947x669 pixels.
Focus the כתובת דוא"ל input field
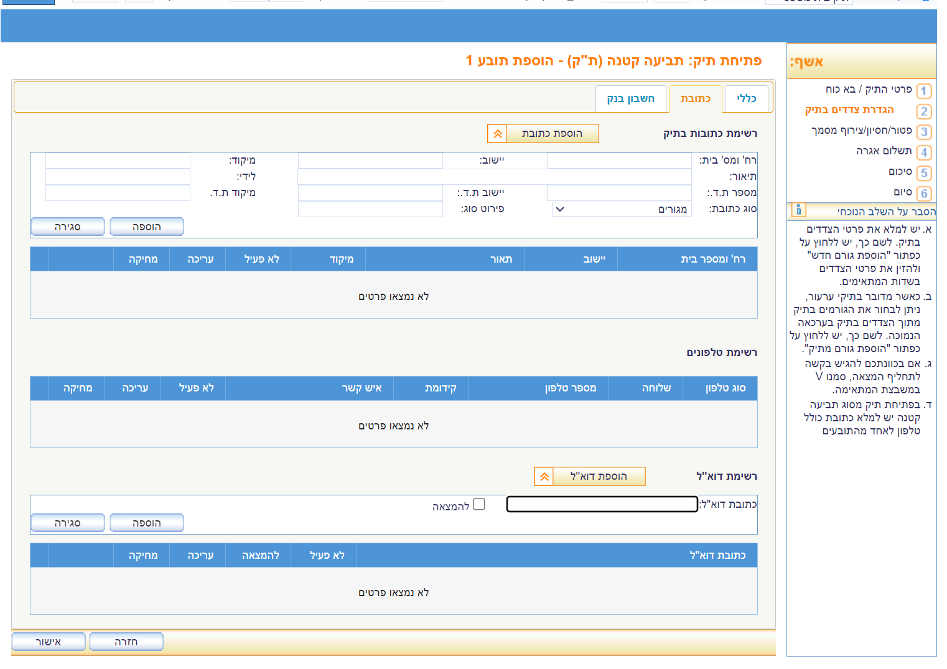pyautogui.click(x=602, y=504)
